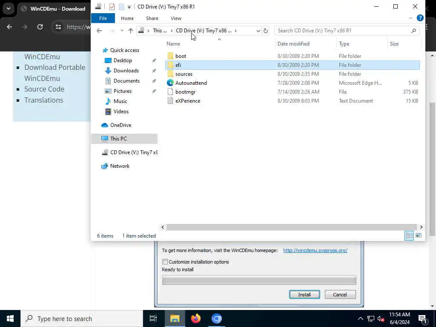Open the Share ribbon tab
The height and width of the screenshot is (327, 436).
coord(152,18)
